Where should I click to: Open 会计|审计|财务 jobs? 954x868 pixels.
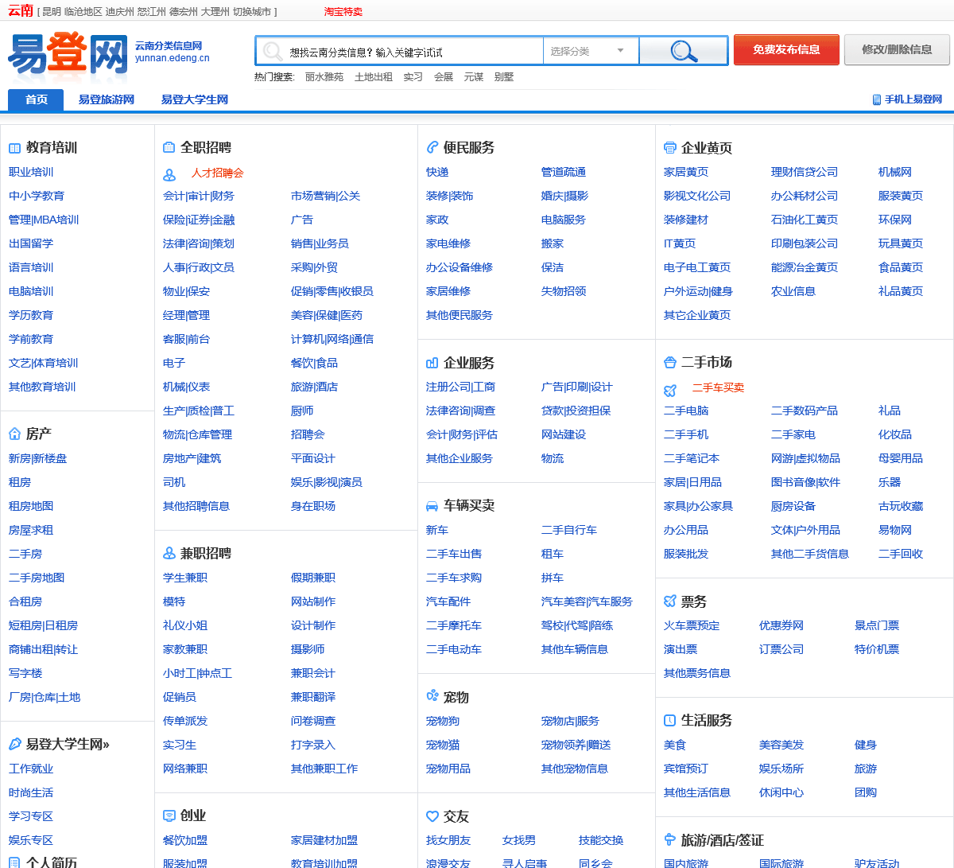tap(199, 196)
